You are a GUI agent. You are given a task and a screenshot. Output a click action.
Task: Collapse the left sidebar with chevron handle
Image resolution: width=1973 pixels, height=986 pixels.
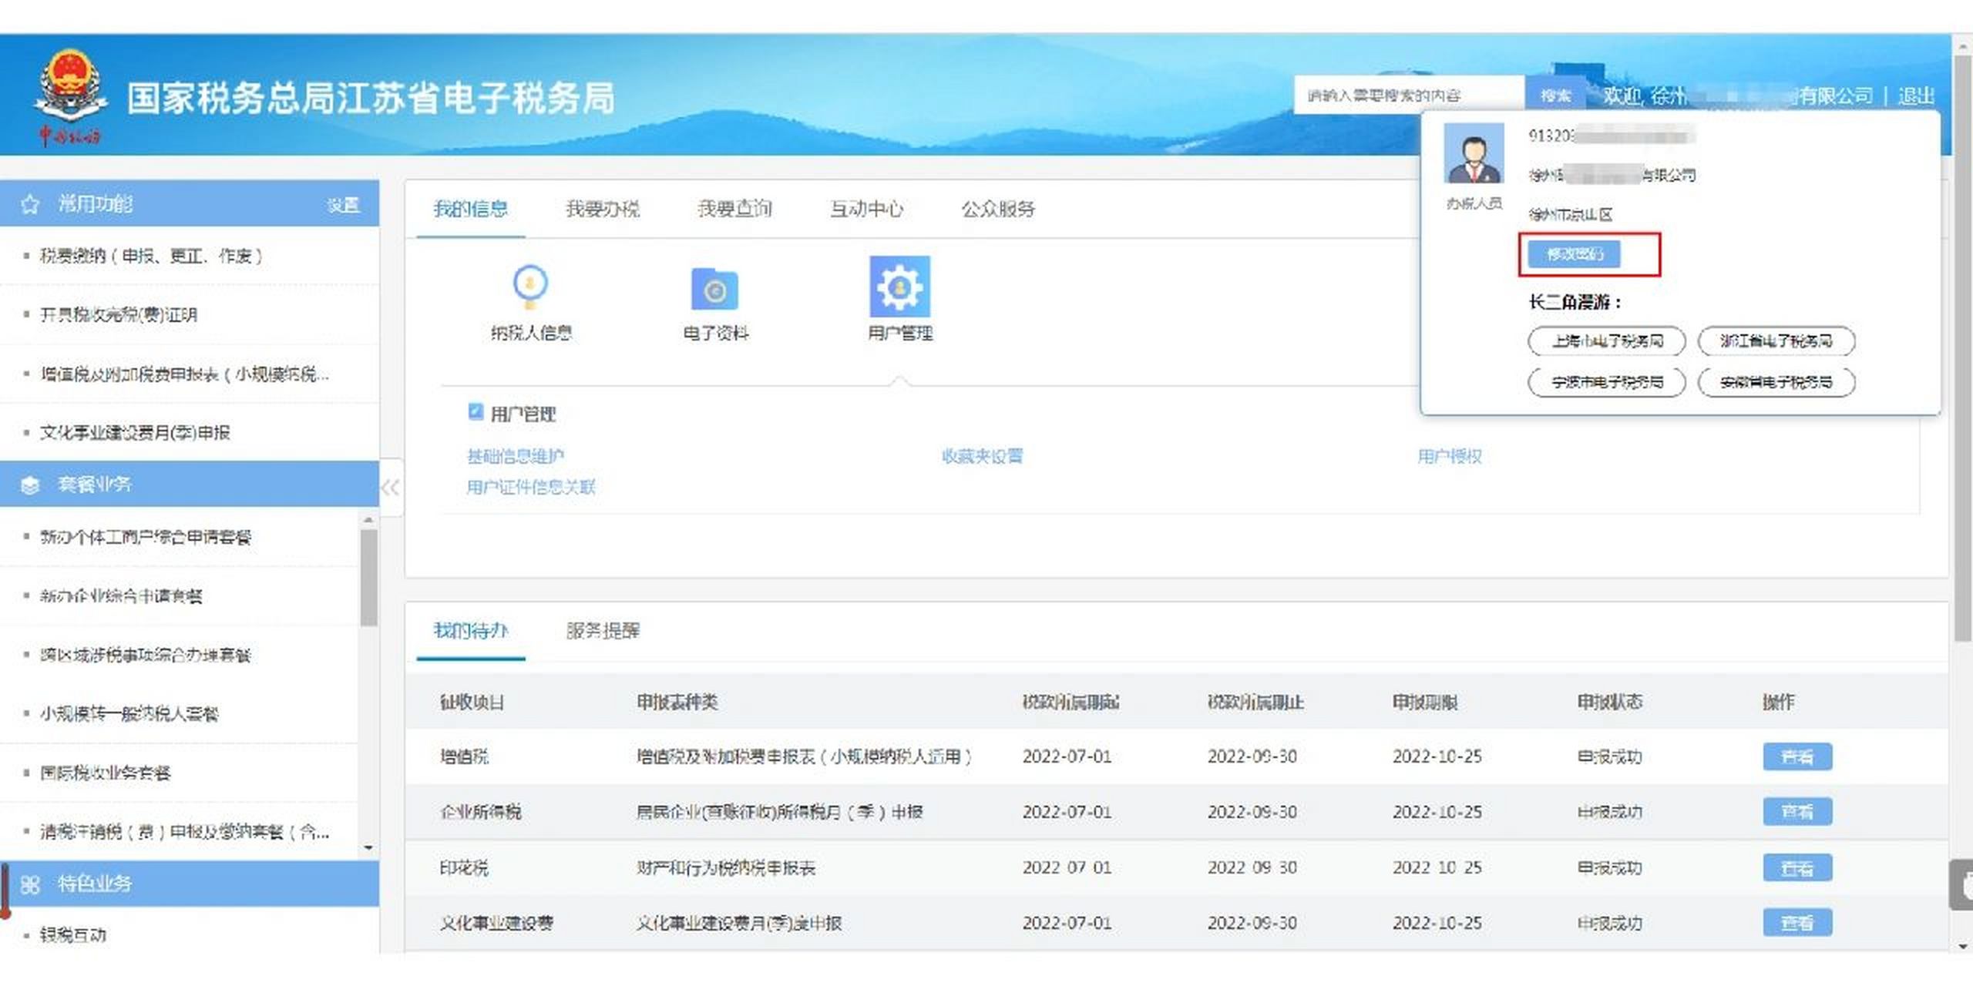click(x=390, y=487)
